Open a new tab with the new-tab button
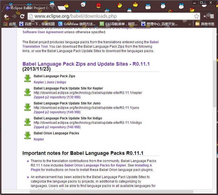 tap(62, 8)
